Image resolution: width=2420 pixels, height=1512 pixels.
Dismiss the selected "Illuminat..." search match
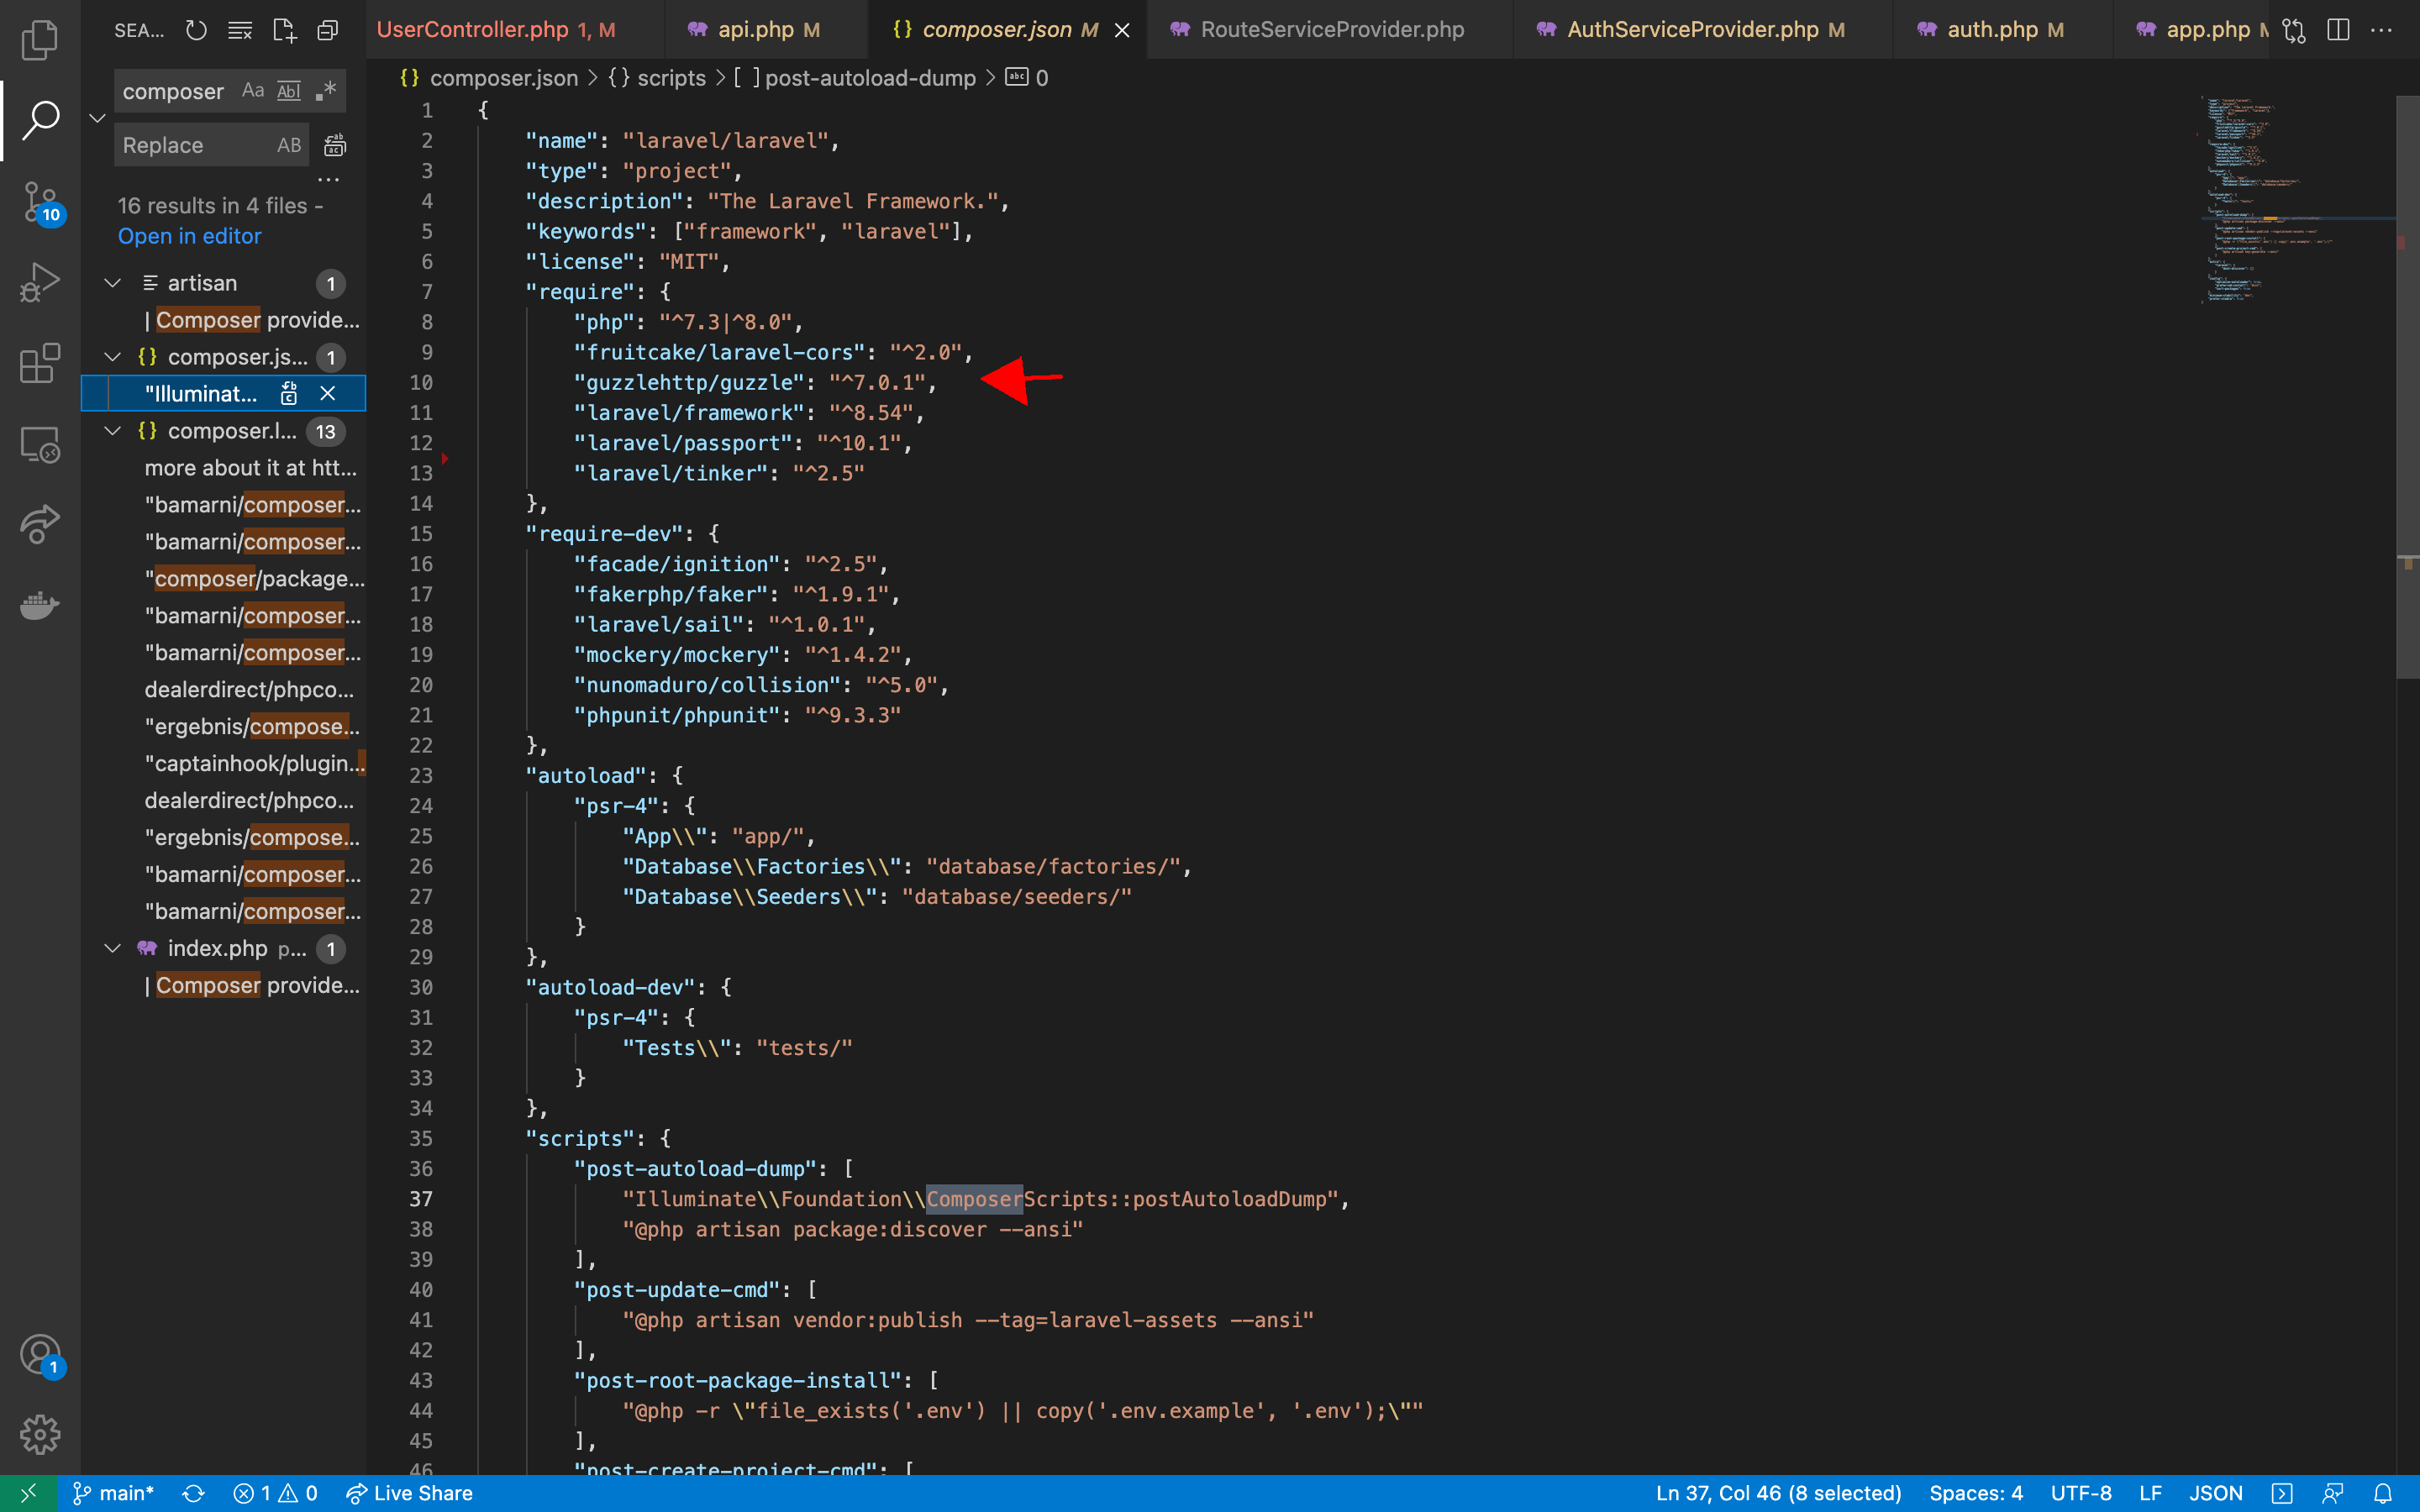[x=327, y=393]
